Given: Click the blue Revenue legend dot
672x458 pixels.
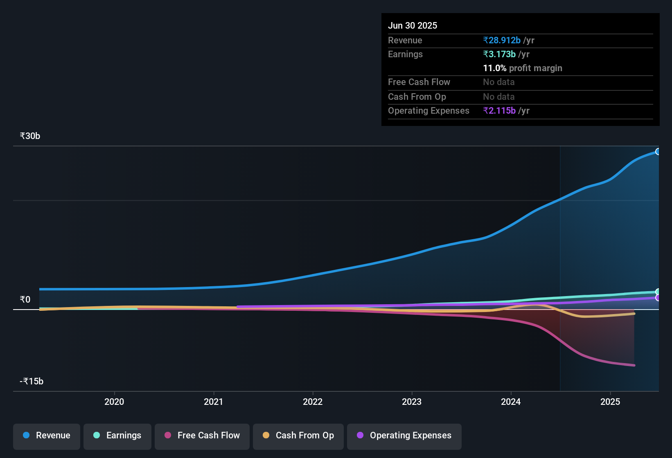Looking at the screenshot, I should (26, 435).
